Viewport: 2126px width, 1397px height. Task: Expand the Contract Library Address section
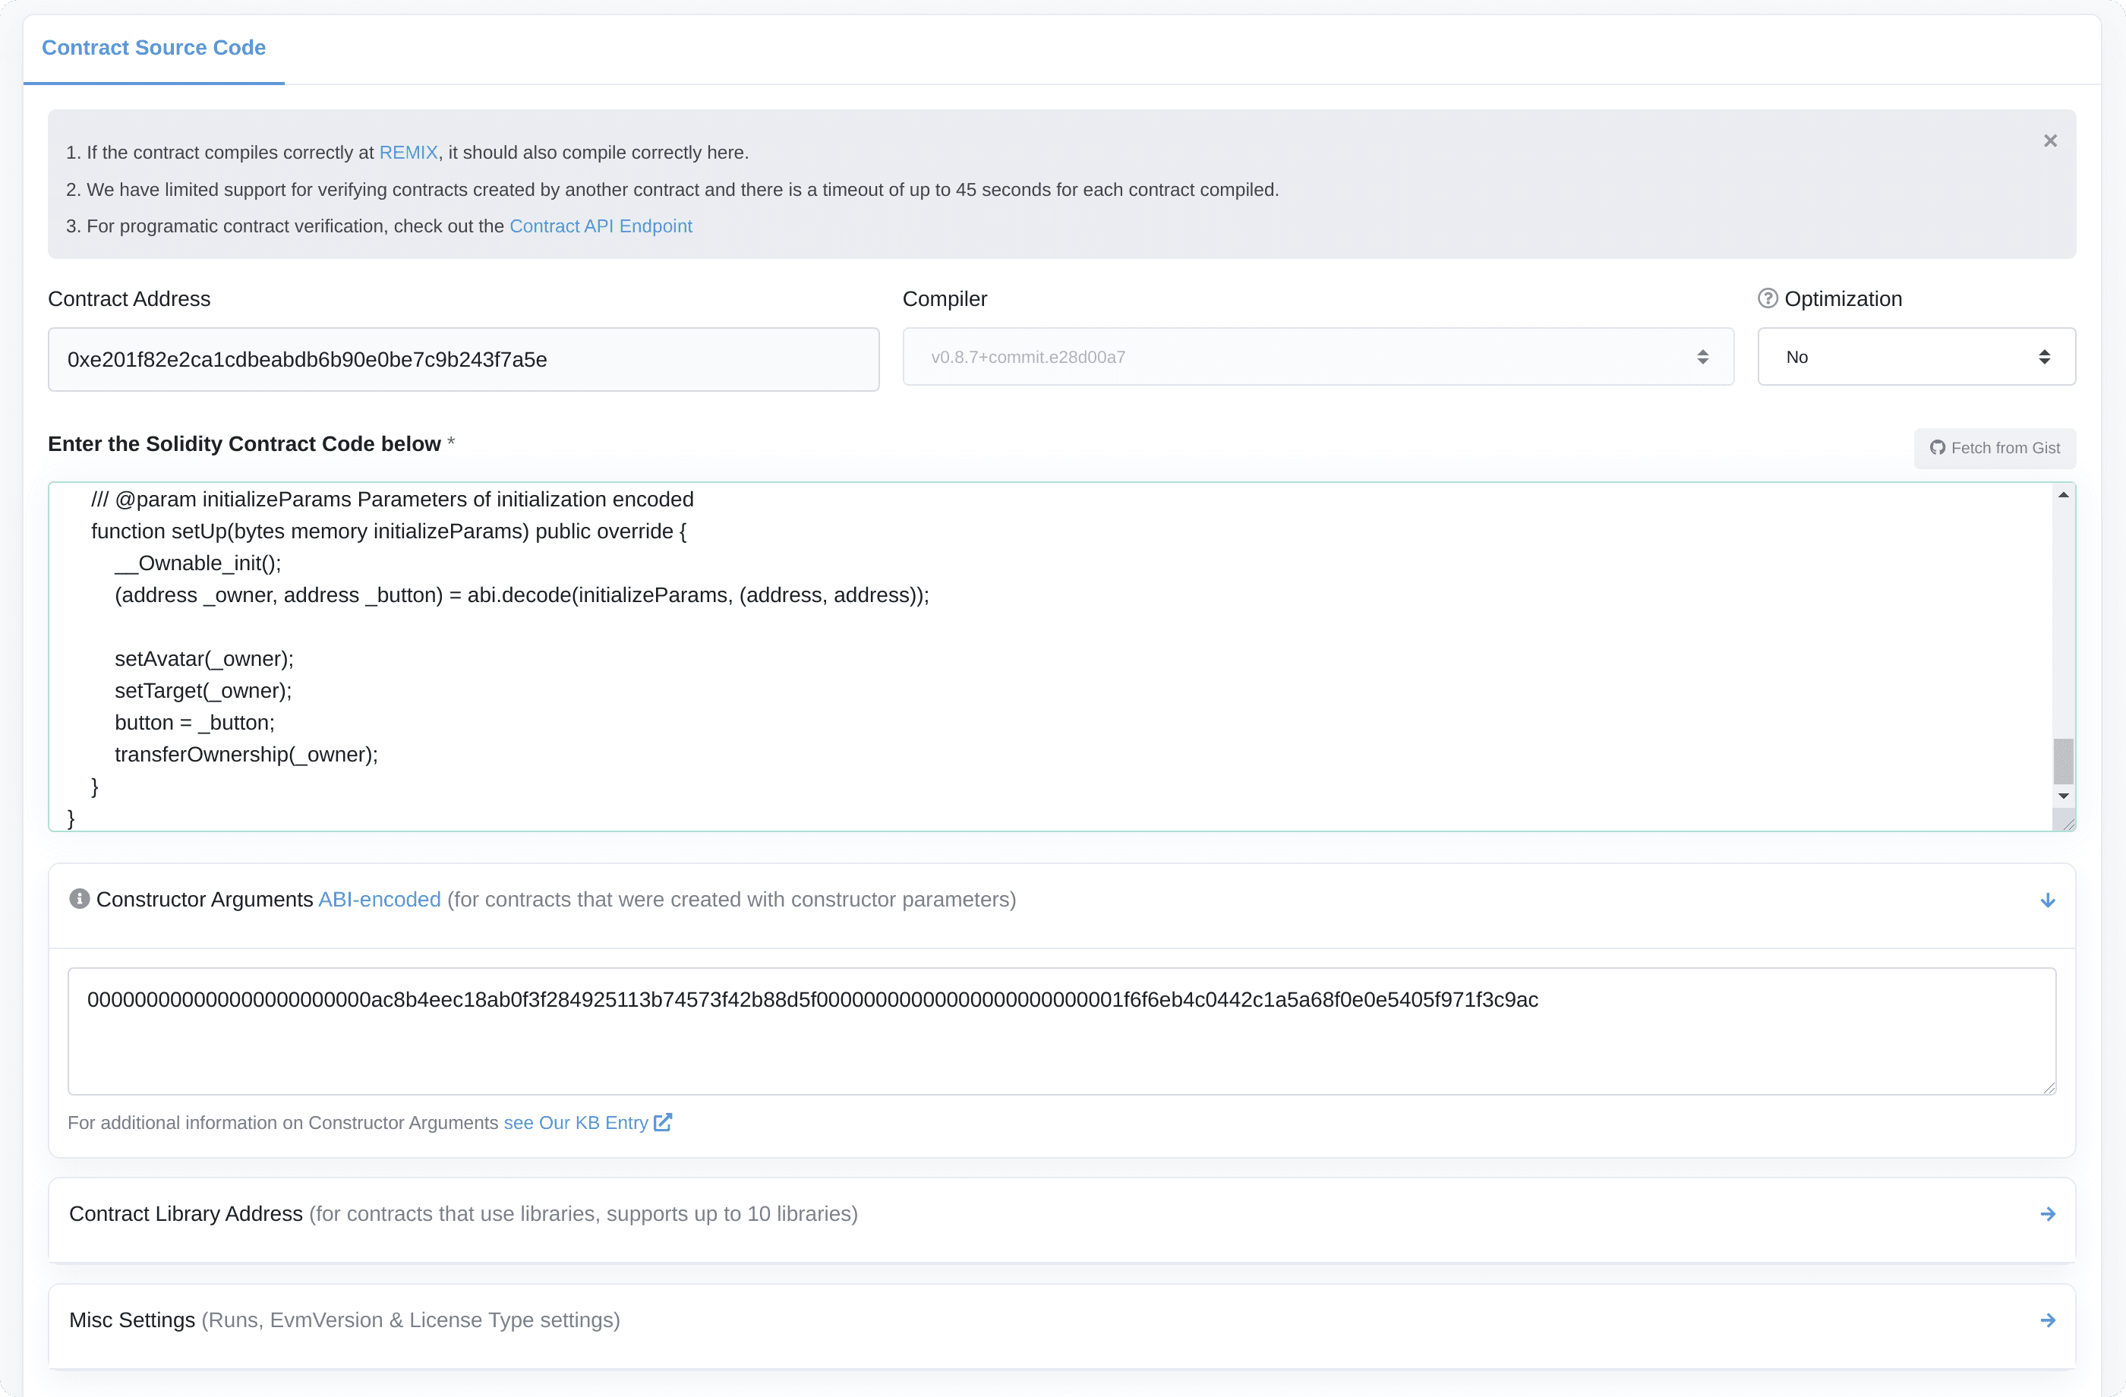2047,1214
